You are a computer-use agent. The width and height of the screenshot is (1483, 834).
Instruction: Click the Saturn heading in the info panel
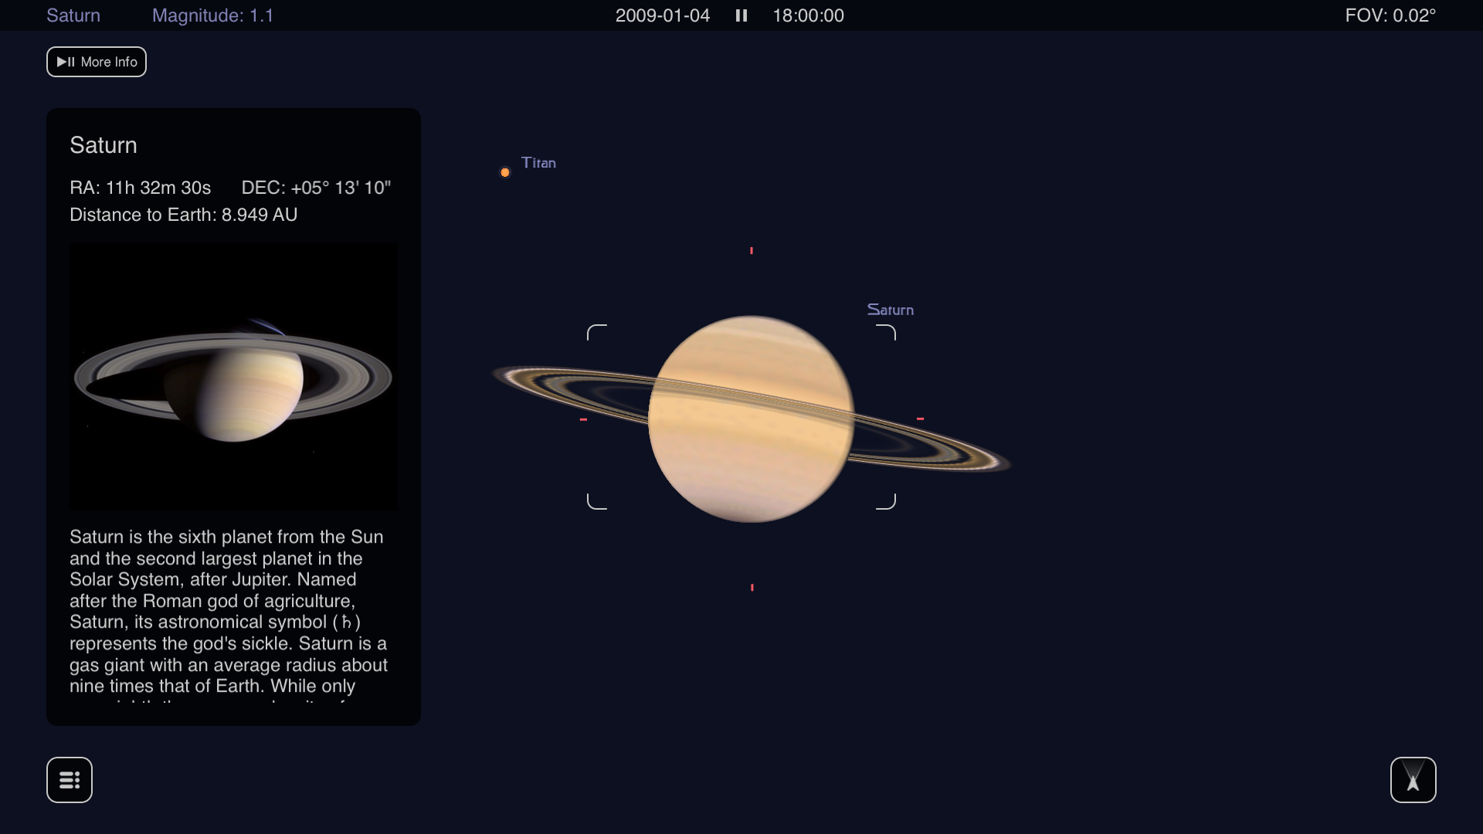tap(104, 145)
